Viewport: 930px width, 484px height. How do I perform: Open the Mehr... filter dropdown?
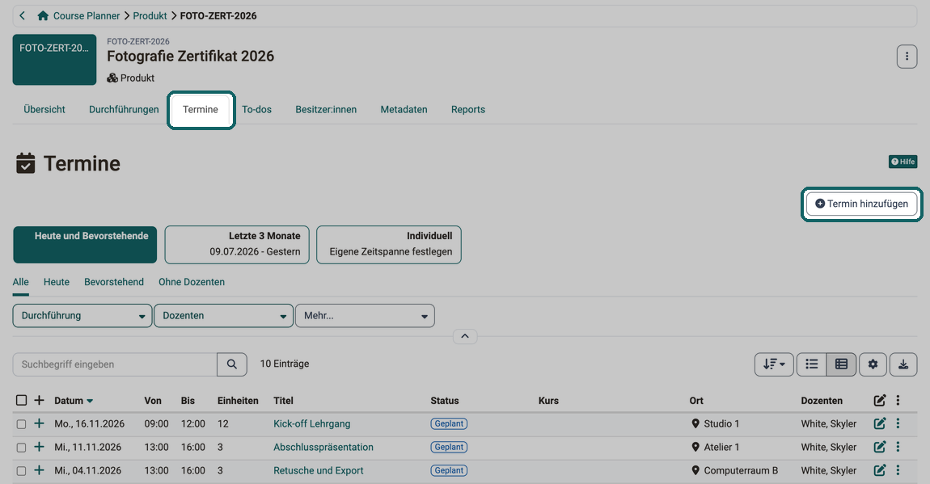pyautogui.click(x=365, y=316)
